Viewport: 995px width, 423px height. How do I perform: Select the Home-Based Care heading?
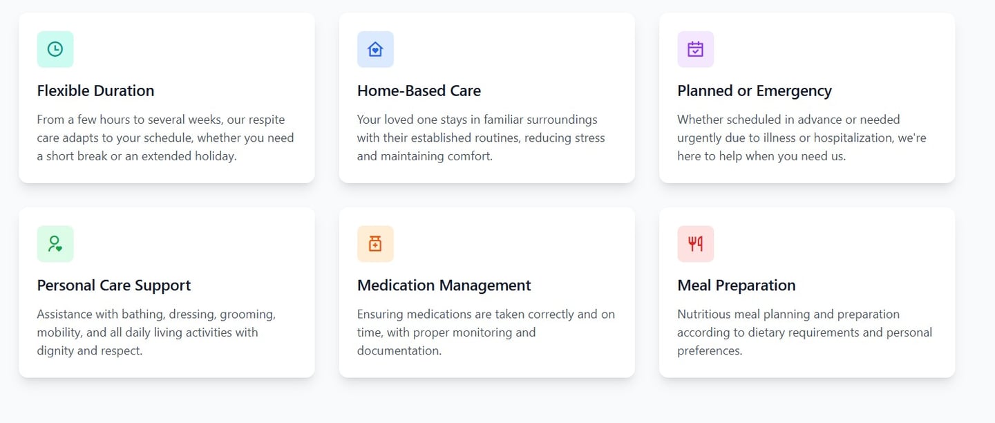[x=419, y=91]
